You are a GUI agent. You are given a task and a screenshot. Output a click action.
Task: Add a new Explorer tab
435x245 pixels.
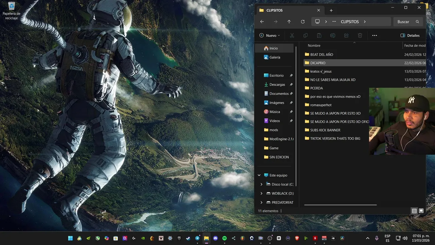(x=331, y=11)
